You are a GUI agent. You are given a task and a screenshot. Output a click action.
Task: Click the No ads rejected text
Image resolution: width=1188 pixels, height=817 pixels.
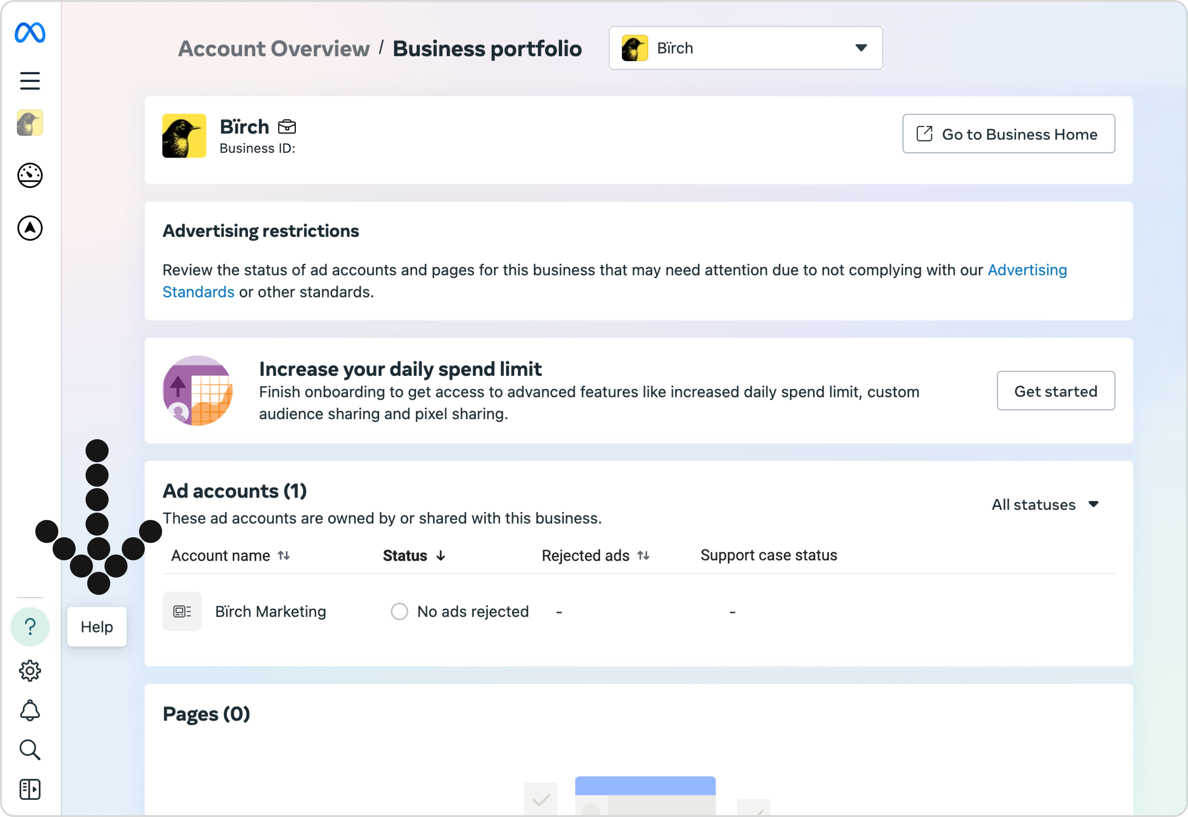coord(473,611)
